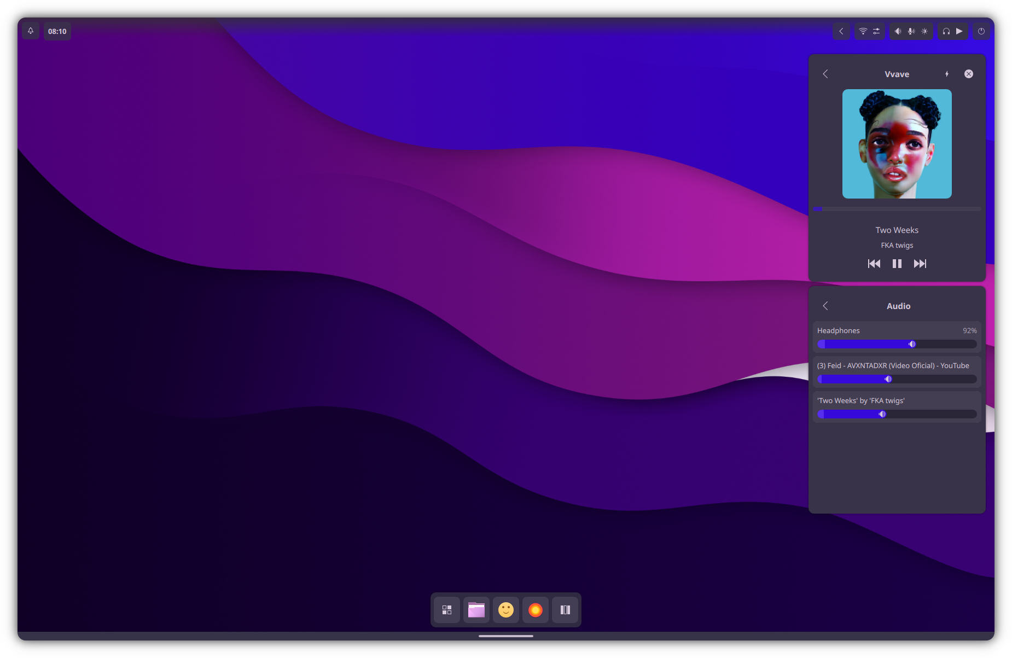Click the lightning bolt icon in Vvave panel
The height and width of the screenshot is (658, 1012).
pyautogui.click(x=947, y=74)
